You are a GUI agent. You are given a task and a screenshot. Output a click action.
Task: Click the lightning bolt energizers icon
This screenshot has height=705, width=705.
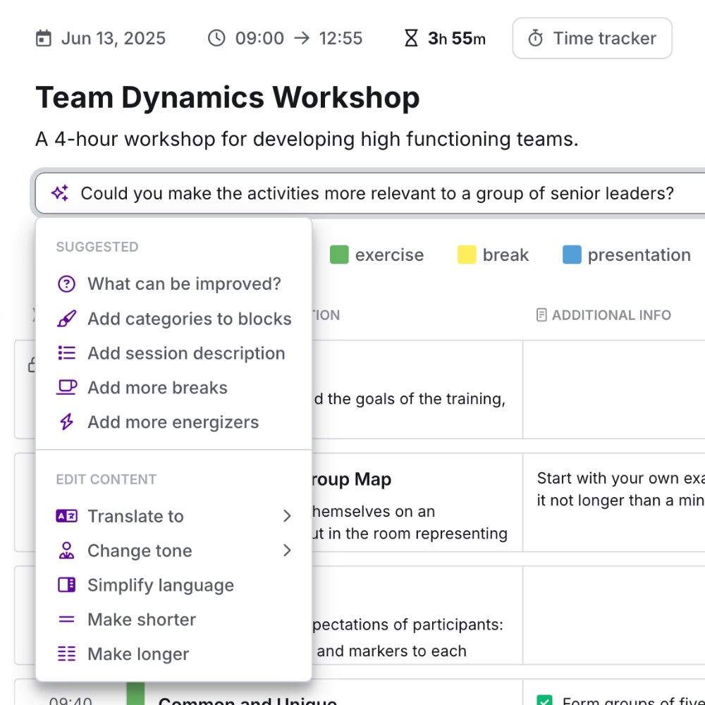(x=66, y=422)
